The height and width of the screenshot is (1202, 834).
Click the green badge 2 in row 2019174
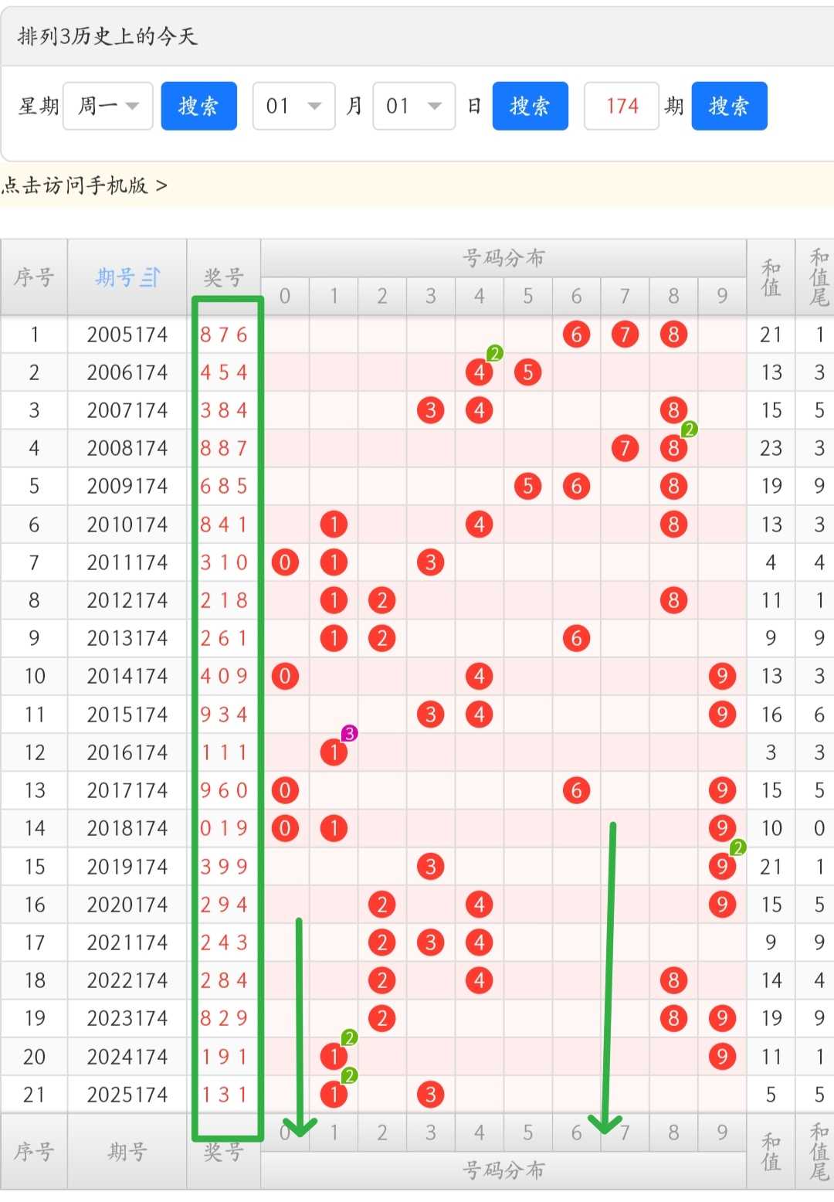tap(737, 847)
